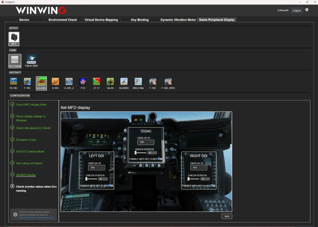Image resolution: width=318 pixels, height=227 pixels.
Task: Open RIGHT DDI Display ID dropdown
Action: point(199,168)
